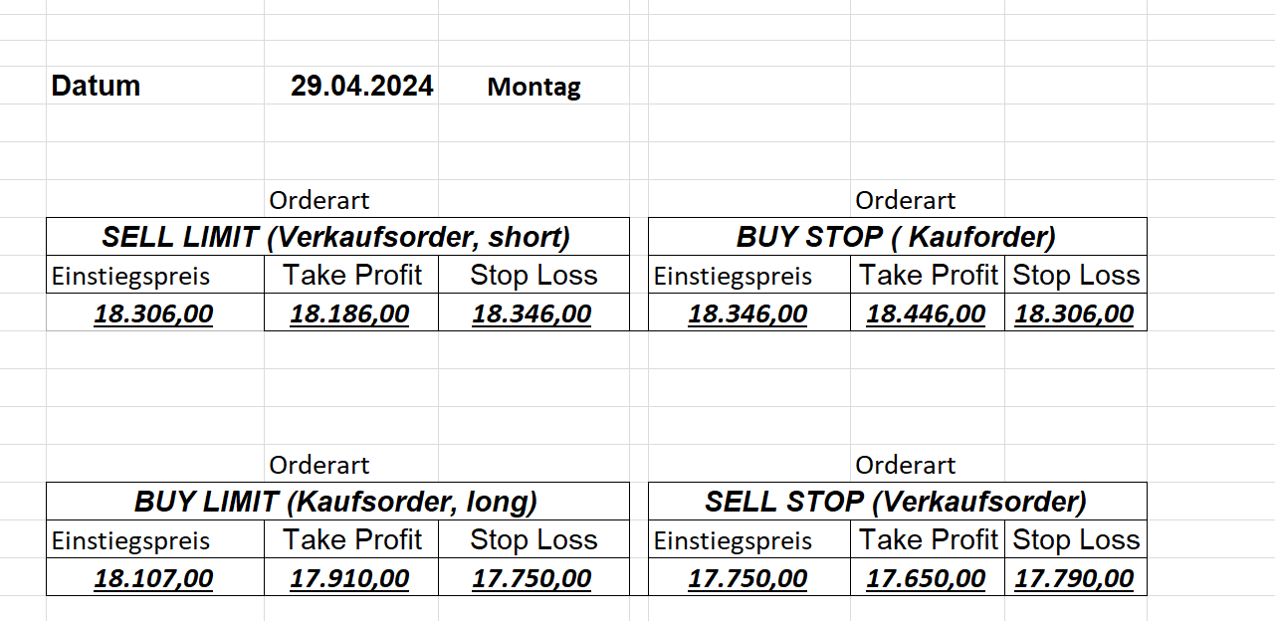Click the Orderart label above SELL STOP

tap(905, 465)
